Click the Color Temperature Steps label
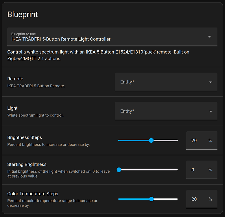225x217 pixels. [33, 194]
